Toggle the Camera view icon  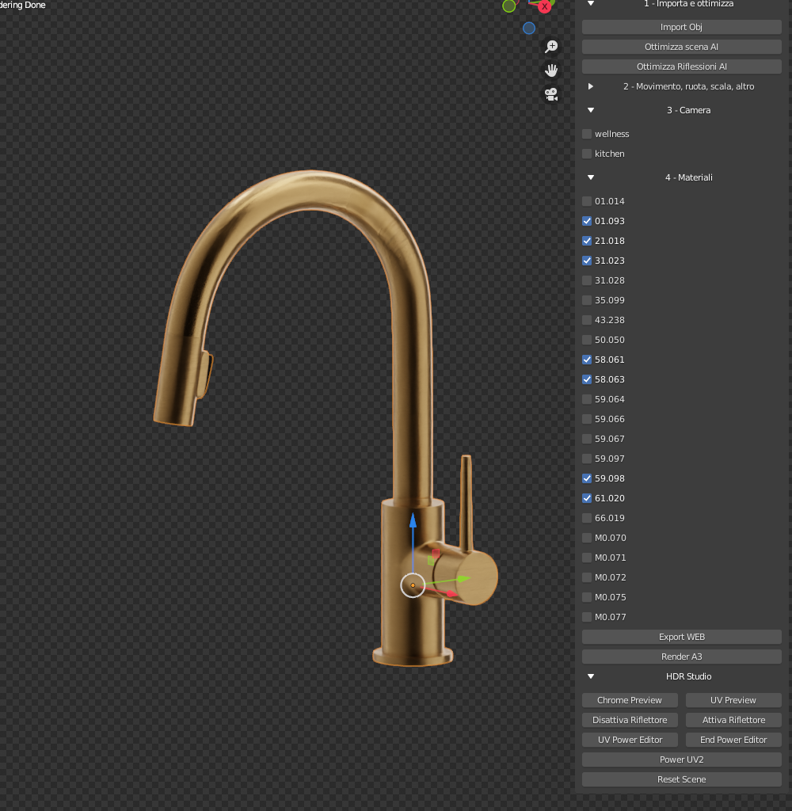(551, 94)
